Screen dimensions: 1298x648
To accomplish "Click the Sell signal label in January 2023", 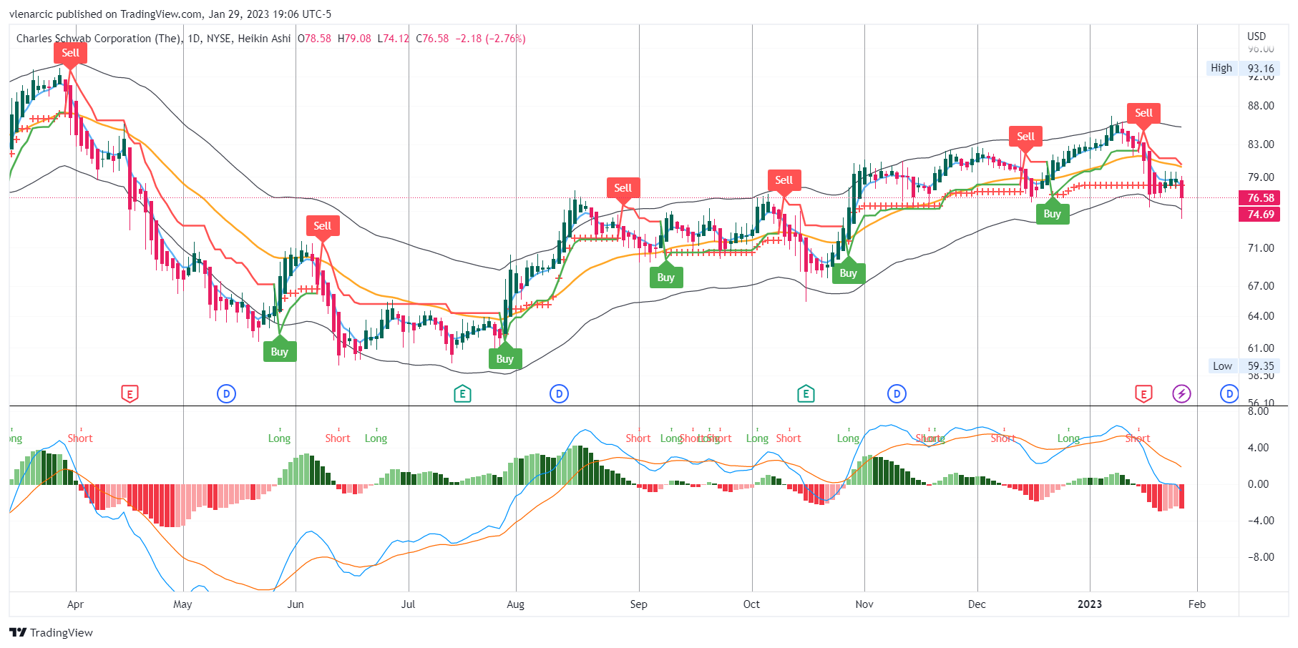I will (x=1143, y=113).
